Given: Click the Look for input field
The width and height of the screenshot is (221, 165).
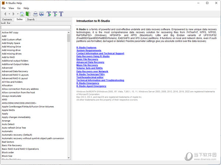Looking at the screenshot, I should (35, 27).
